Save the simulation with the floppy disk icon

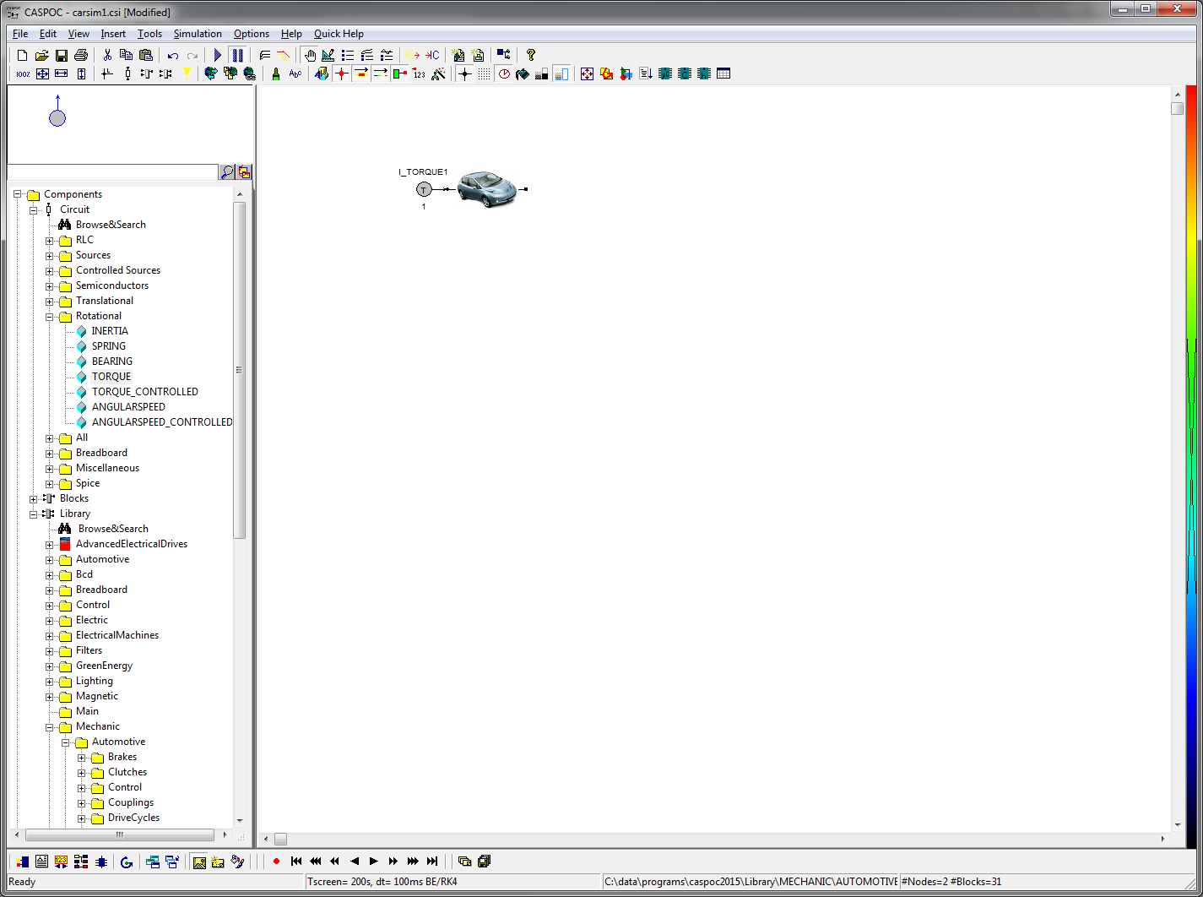[62, 55]
